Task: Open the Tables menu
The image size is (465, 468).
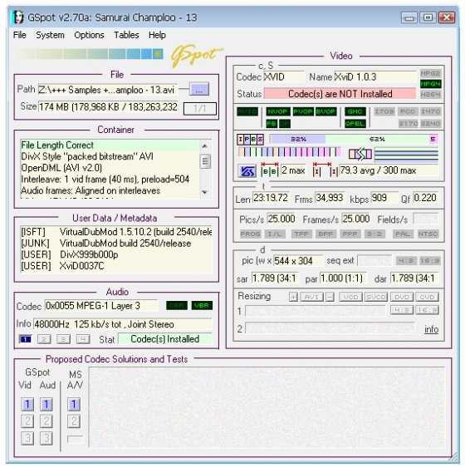Action: [x=126, y=35]
